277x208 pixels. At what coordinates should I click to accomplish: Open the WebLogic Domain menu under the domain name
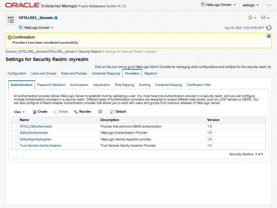click(x=36, y=28)
